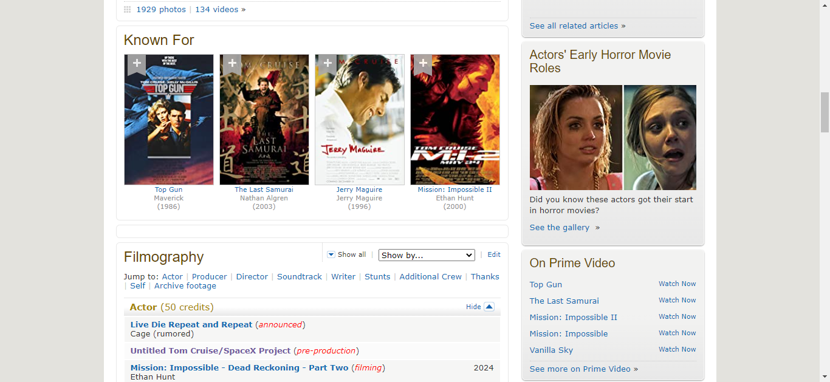This screenshot has width=830, height=382.
Task: Add The Last Samurai to watchlist ribbon
Action: click(232, 64)
